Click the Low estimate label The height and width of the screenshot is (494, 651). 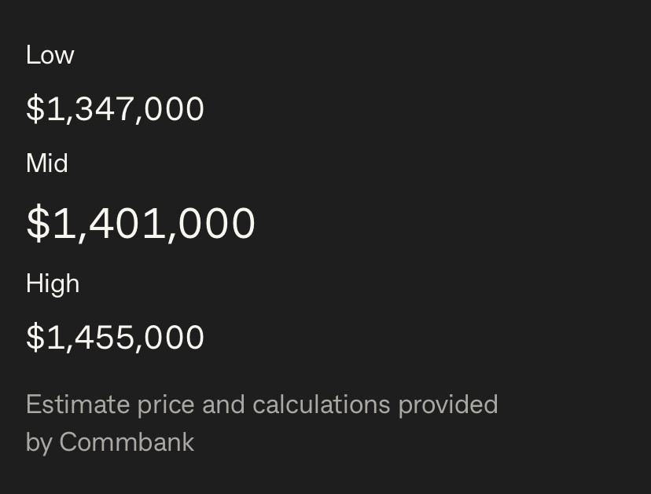point(50,55)
